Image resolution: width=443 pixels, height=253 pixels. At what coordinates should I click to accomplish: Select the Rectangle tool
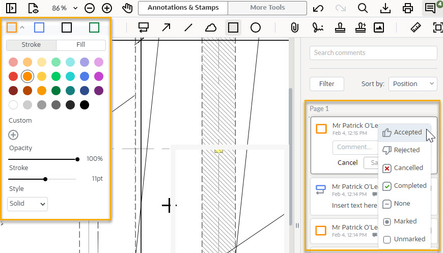[x=233, y=27]
